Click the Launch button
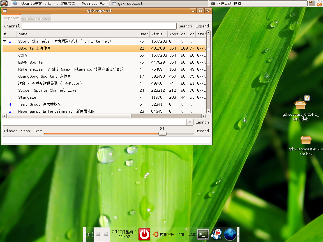The height and width of the screenshot is (242, 323). 202,122
